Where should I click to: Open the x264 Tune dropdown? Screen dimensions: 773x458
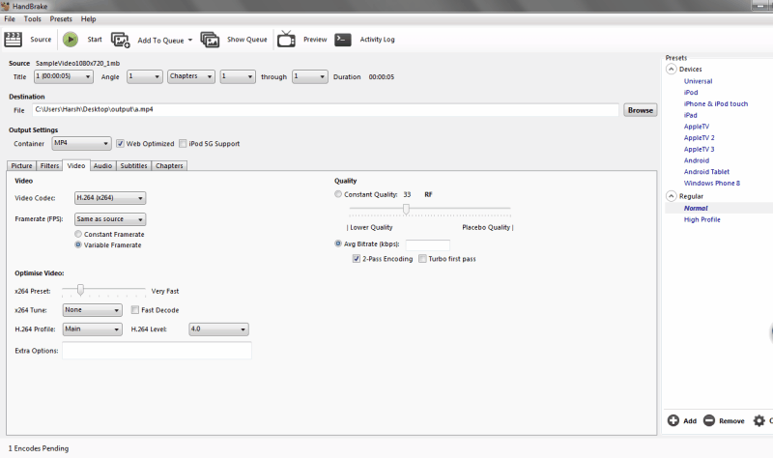(x=92, y=310)
